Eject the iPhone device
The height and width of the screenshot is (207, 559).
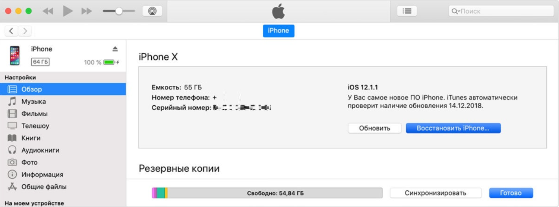[115, 49]
